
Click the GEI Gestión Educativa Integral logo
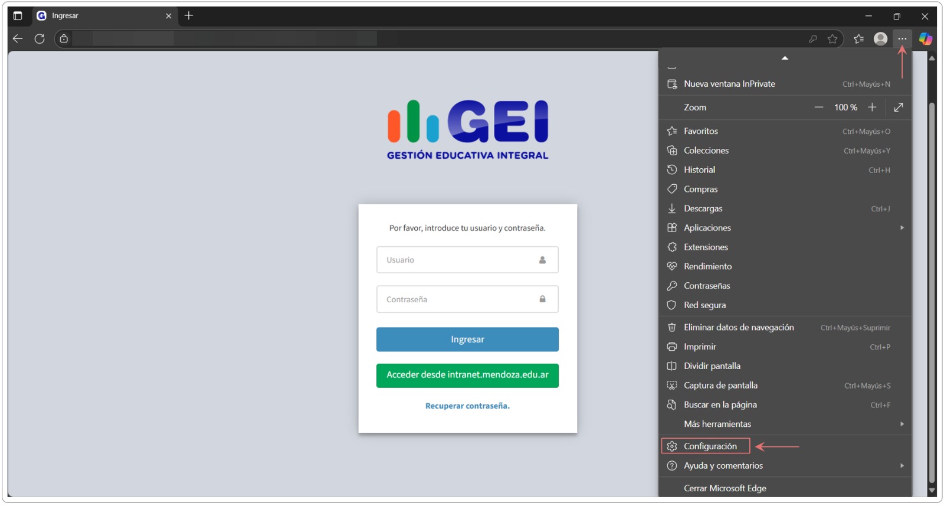click(x=467, y=130)
